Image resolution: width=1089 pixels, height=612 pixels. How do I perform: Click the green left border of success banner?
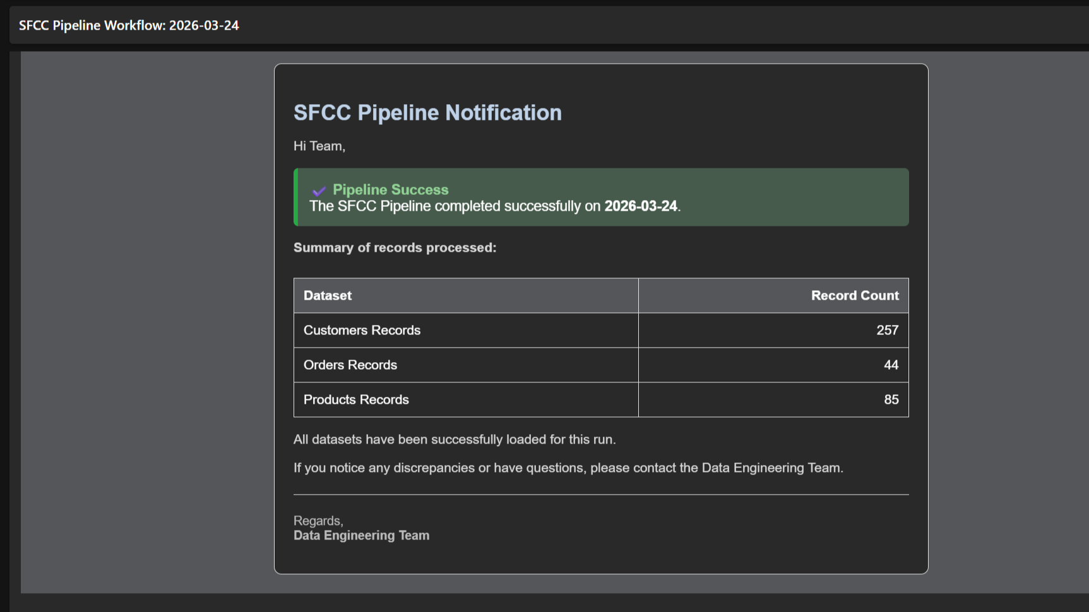295,197
